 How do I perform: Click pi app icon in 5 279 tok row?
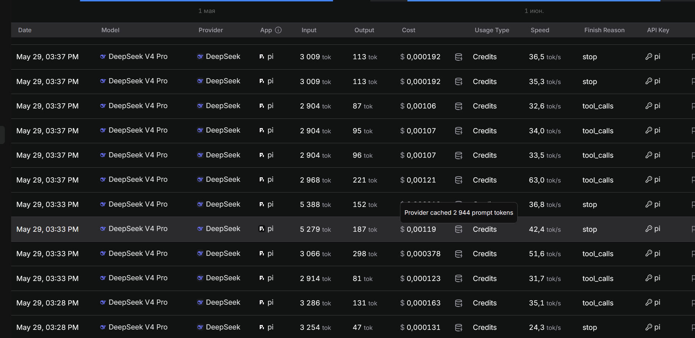[262, 229]
